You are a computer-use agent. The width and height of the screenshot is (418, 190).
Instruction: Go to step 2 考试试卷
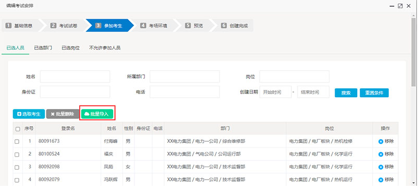[x=65, y=26]
